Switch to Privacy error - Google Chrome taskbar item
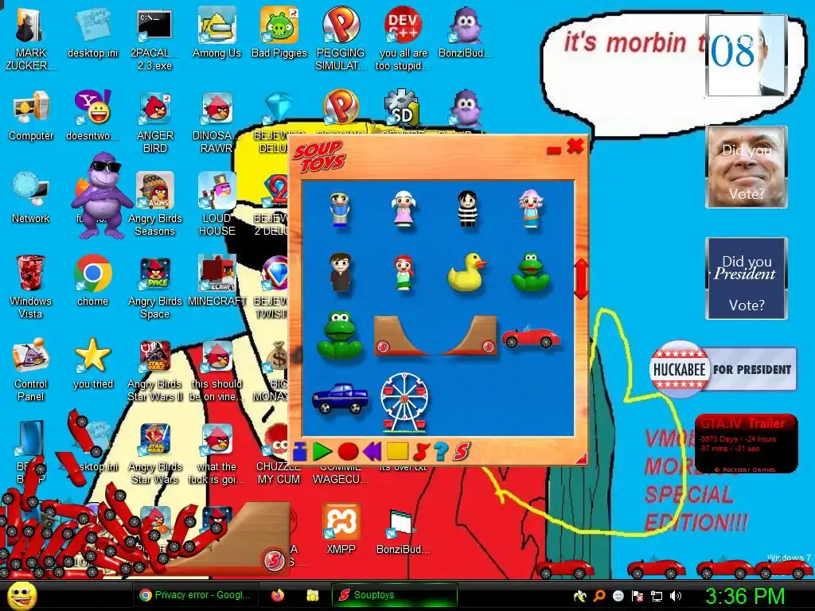Viewport: 815px width, 611px height. click(196, 595)
